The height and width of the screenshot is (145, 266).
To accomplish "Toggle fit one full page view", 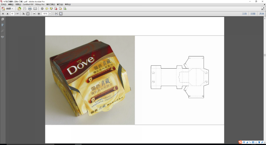I will coord(61,14).
